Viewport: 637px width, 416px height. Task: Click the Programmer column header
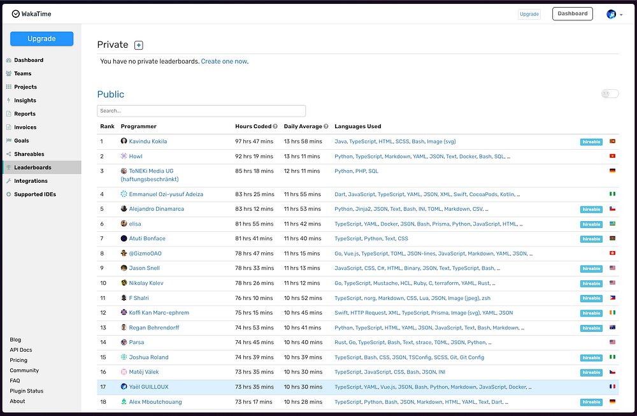[x=138, y=126]
